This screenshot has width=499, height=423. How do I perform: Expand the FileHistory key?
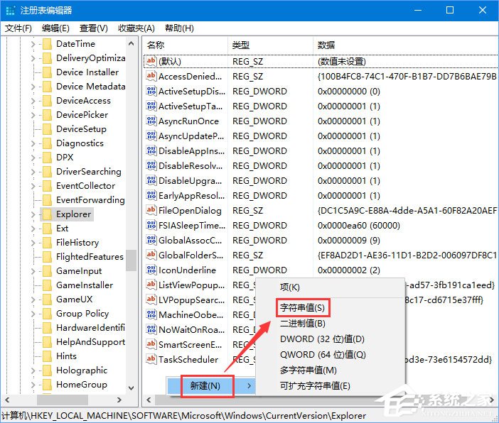[x=33, y=243]
